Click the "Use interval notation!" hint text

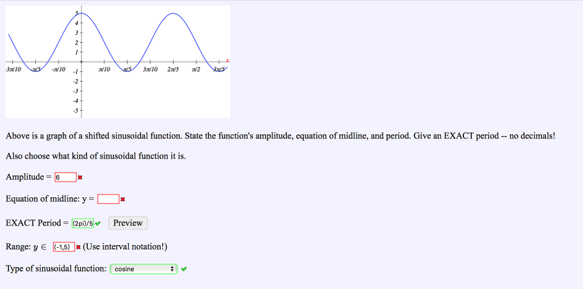click(x=125, y=247)
